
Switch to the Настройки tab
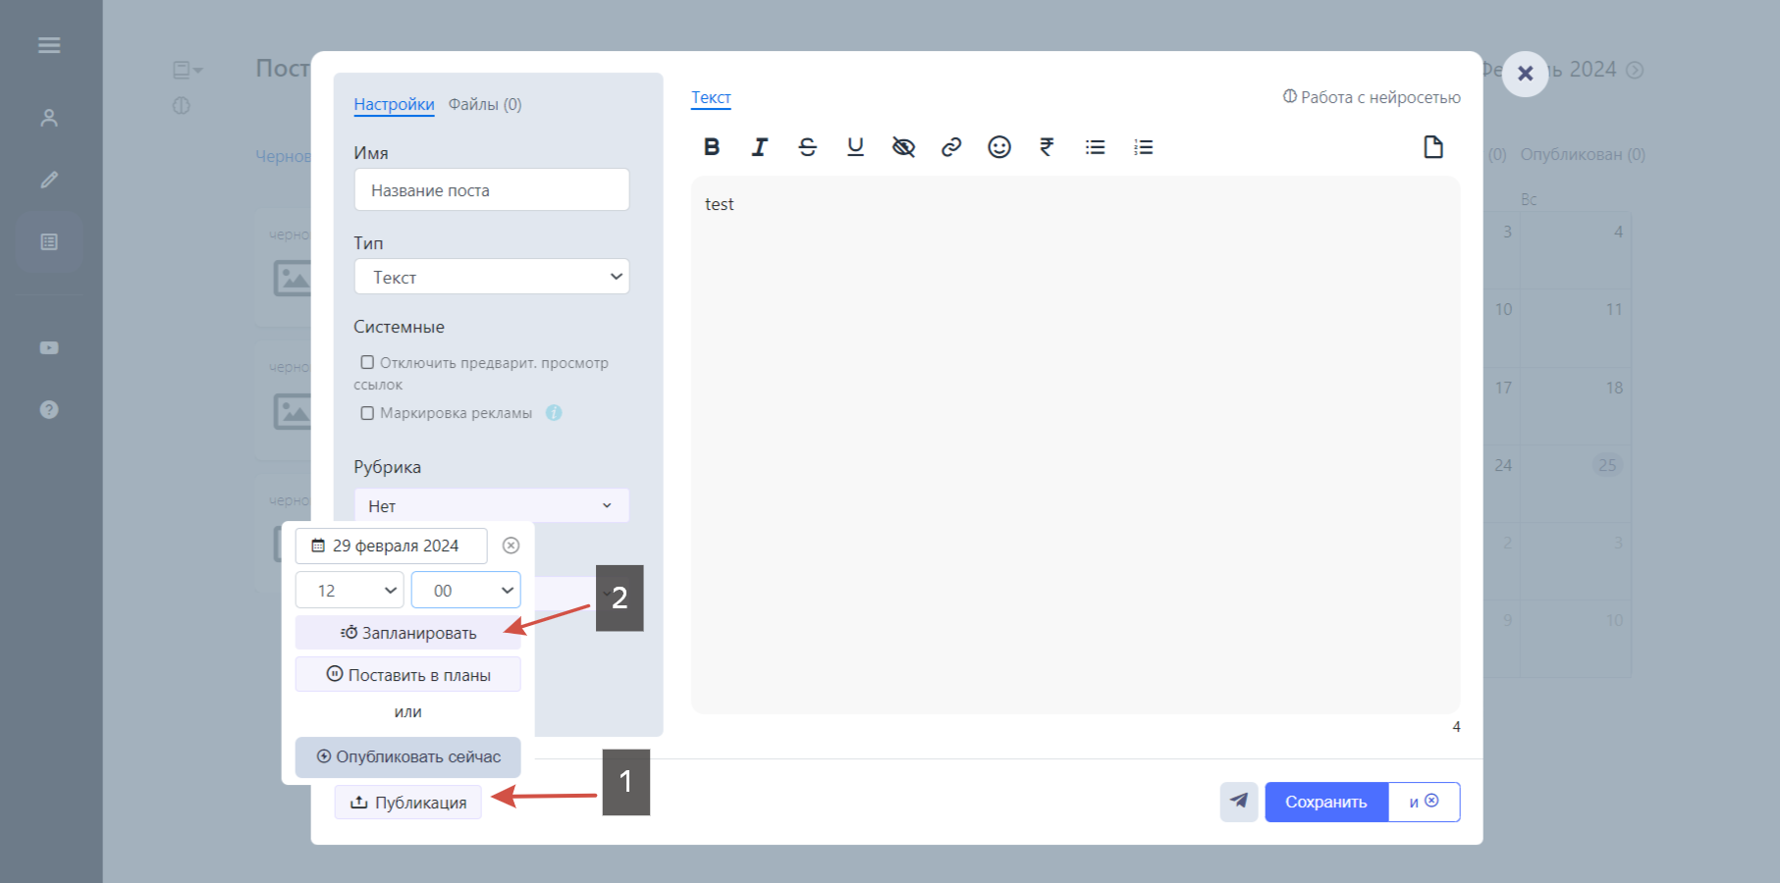click(394, 104)
